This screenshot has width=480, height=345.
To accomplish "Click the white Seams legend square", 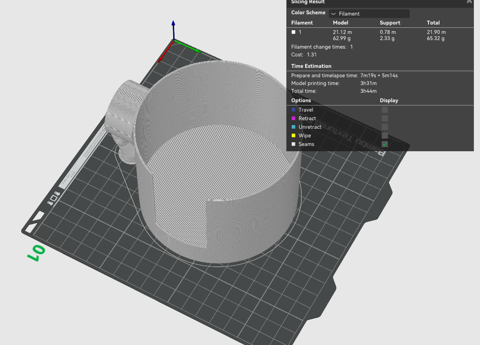I will (293, 144).
